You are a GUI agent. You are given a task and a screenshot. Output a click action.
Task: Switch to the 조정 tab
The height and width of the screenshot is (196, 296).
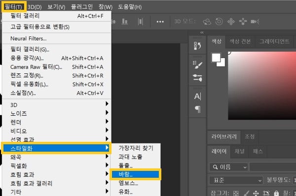pos(250,136)
